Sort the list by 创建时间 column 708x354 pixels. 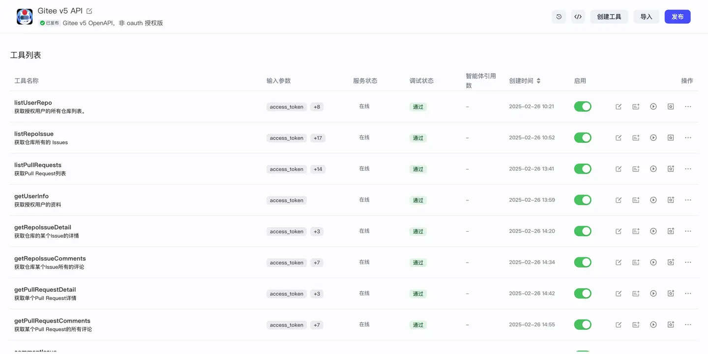tap(525, 81)
